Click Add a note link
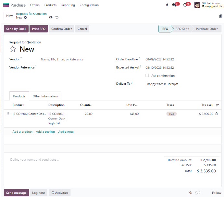 [x=66, y=132]
